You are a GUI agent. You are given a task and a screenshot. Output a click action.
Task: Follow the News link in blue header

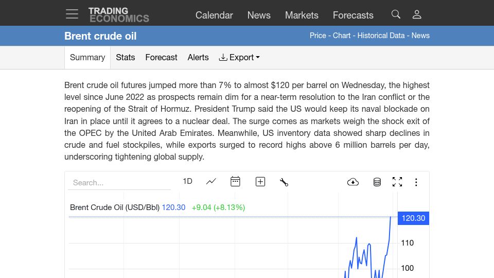pos(420,36)
